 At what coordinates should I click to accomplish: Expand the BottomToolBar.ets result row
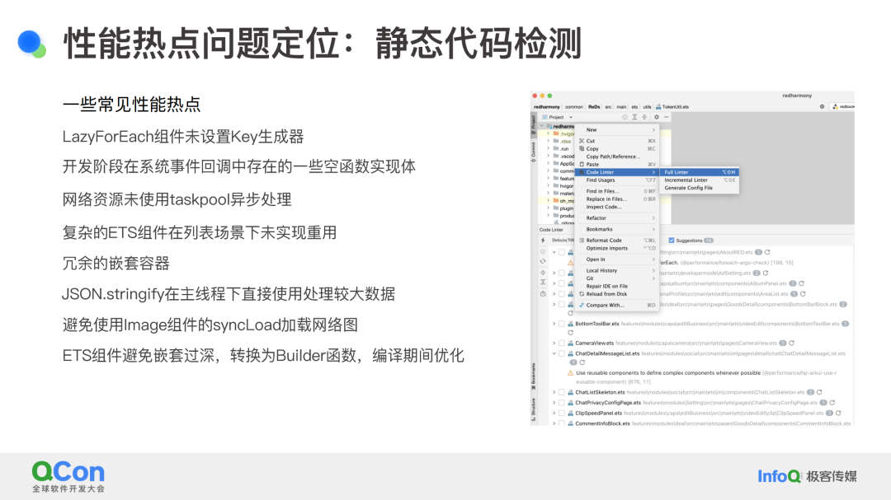click(x=554, y=324)
